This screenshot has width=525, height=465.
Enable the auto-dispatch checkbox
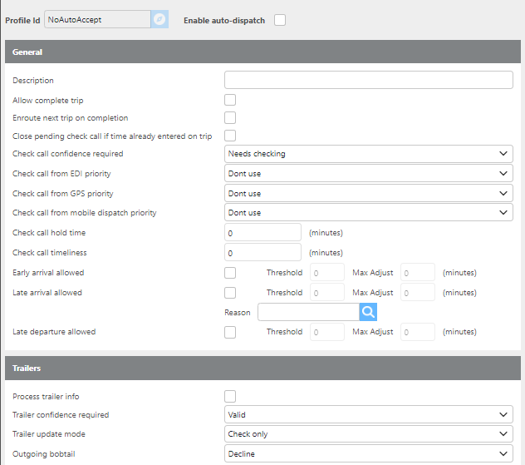click(280, 20)
